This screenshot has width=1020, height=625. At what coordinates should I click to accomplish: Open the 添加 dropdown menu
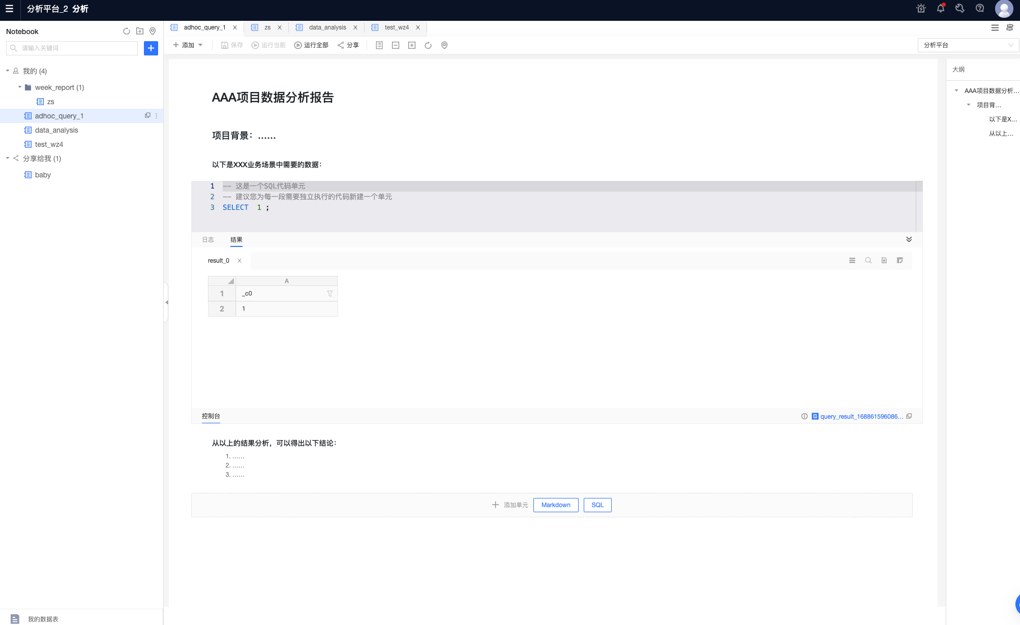click(x=187, y=45)
